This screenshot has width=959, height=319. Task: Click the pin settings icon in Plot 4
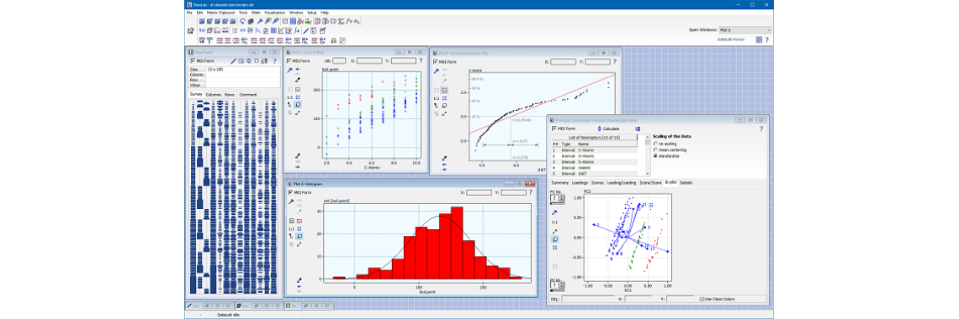pos(436,71)
